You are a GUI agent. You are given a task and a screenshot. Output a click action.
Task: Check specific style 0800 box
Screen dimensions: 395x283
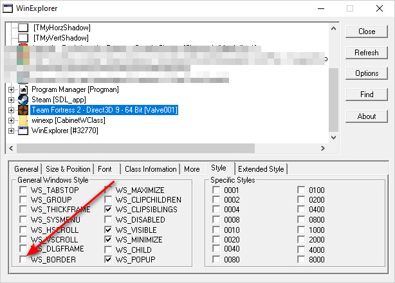[x=301, y=219]
